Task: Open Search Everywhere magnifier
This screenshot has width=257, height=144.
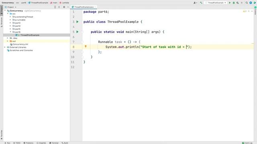Action: point(247,3)
